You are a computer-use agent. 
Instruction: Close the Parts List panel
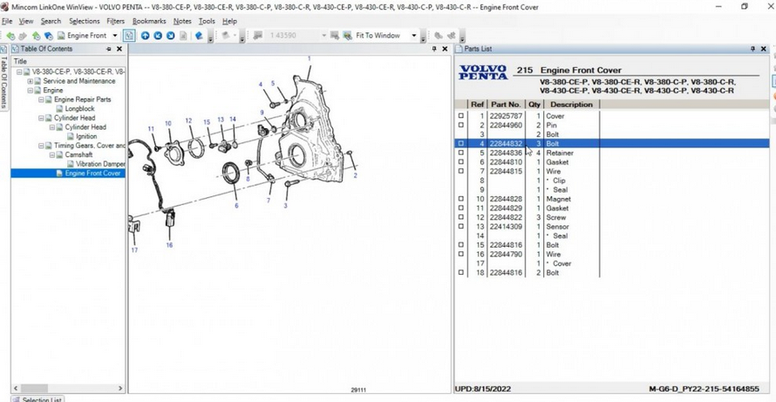[764, 49]
